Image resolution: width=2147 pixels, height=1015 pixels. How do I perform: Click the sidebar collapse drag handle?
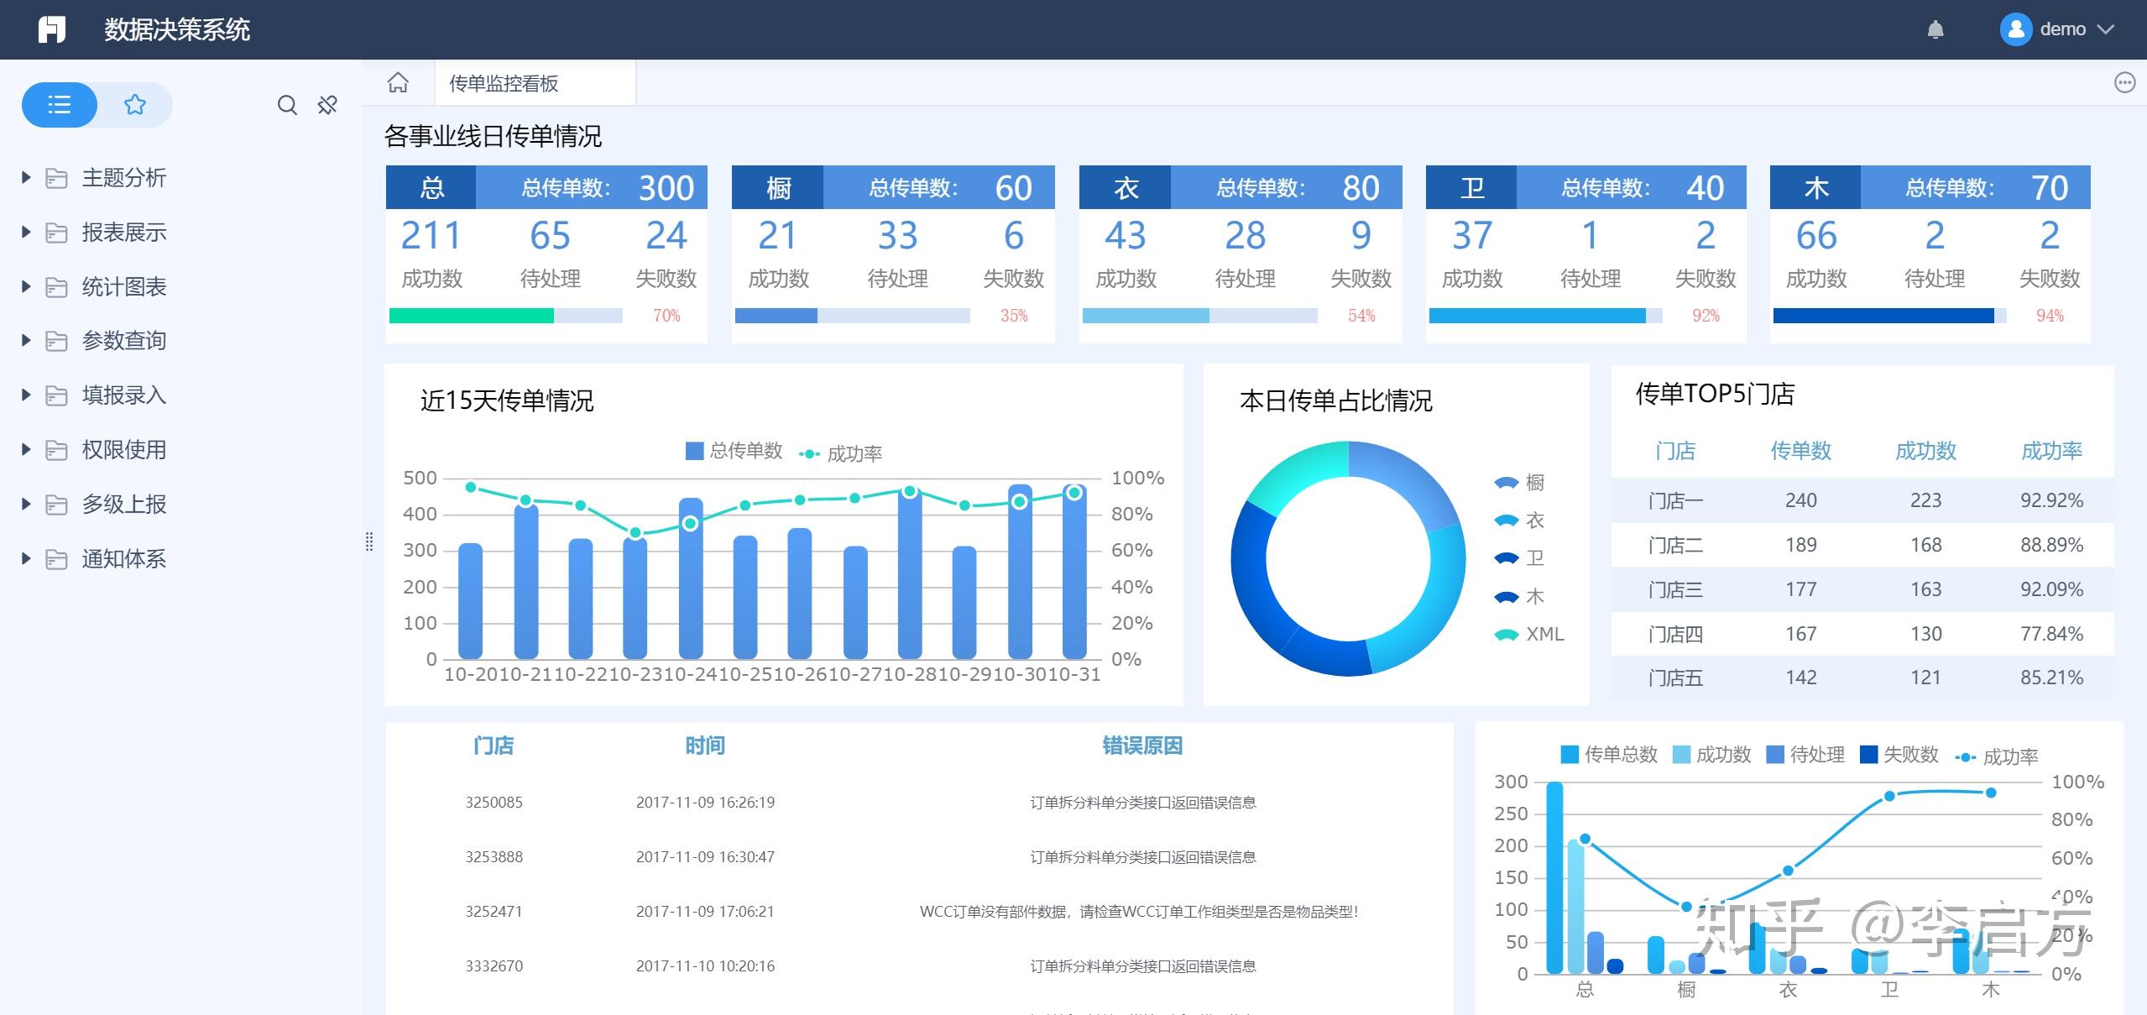[369, 542]
